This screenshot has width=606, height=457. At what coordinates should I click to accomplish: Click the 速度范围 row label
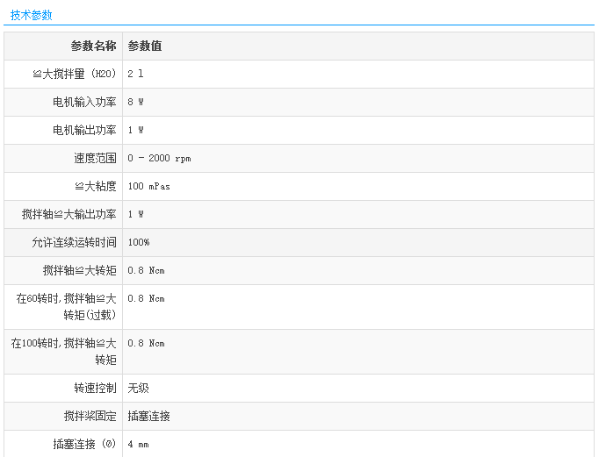[x=95, y=158]
